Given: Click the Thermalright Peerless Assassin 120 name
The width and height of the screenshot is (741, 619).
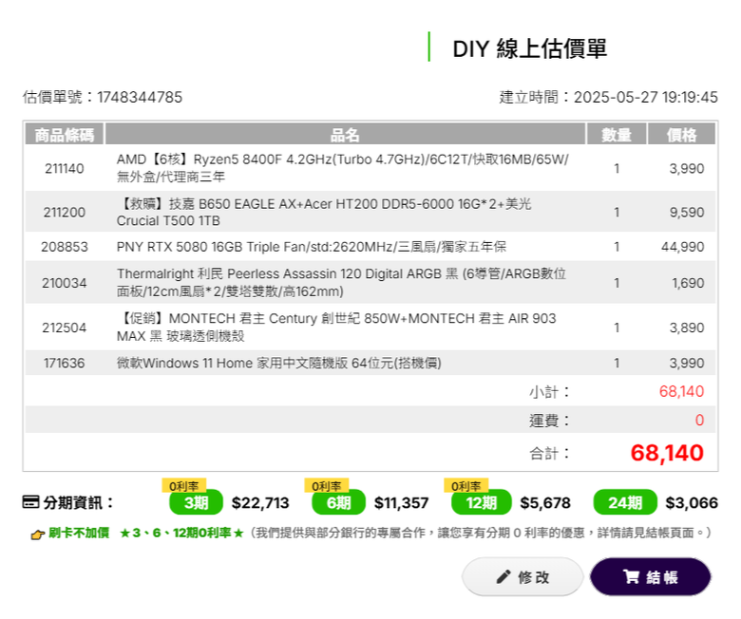Looking at the screenshot, I should click(x=341, y=282).
